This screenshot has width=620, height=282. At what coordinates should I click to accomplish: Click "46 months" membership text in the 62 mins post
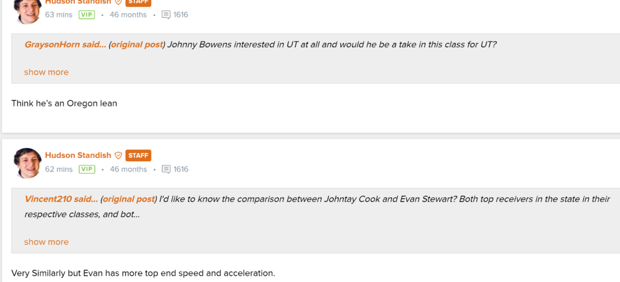[x=128, y=169]
